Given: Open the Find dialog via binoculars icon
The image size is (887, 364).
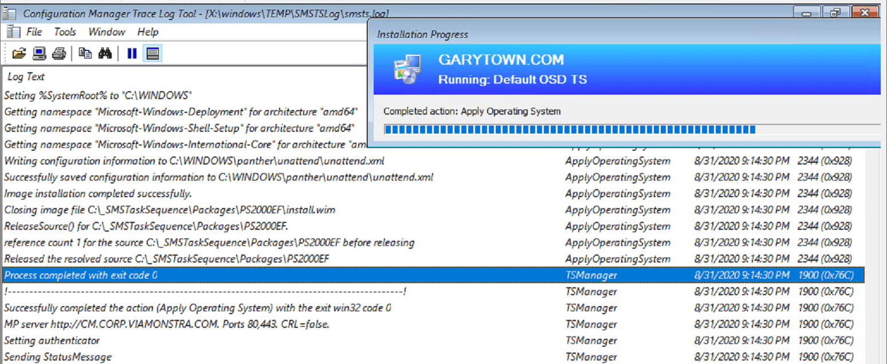Looking at the screenshot, I should 104,53.
